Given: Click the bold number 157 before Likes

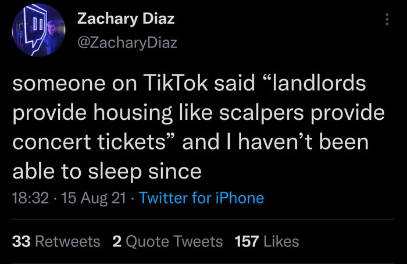Looking at the screenshot, I should pos(247,241).
